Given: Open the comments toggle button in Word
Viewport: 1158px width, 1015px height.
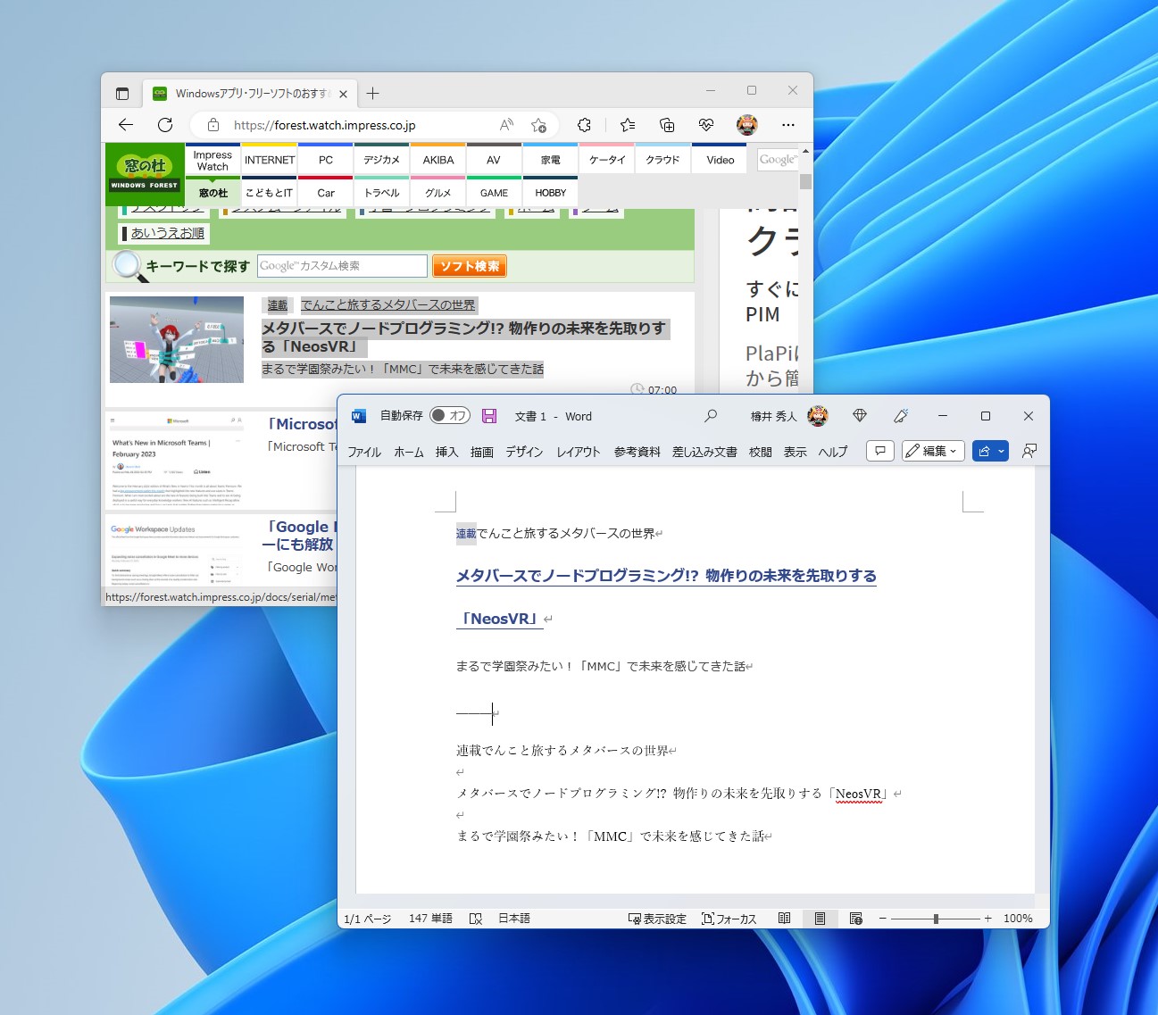Looking at the screenshot, I should (879, 451).
